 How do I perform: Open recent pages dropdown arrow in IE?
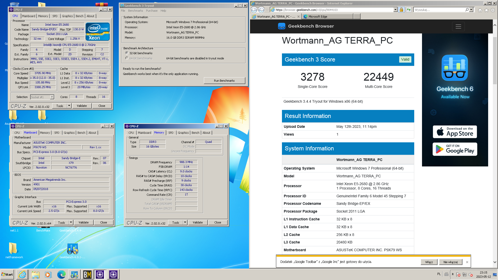(x=267, y=10)
